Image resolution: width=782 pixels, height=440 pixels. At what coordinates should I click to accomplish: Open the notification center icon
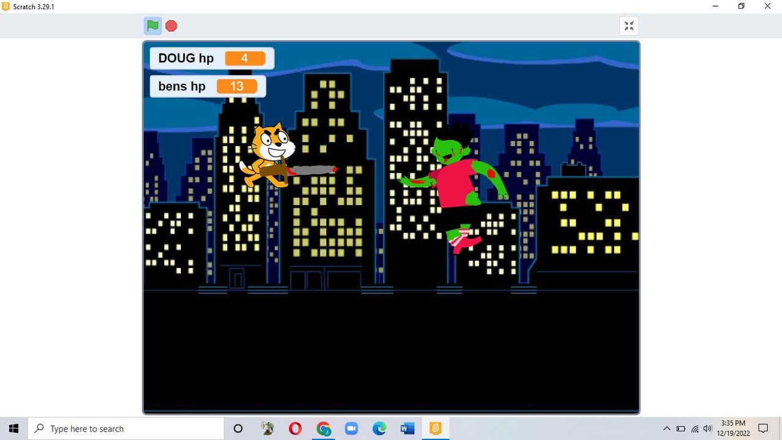pos(763,428)
